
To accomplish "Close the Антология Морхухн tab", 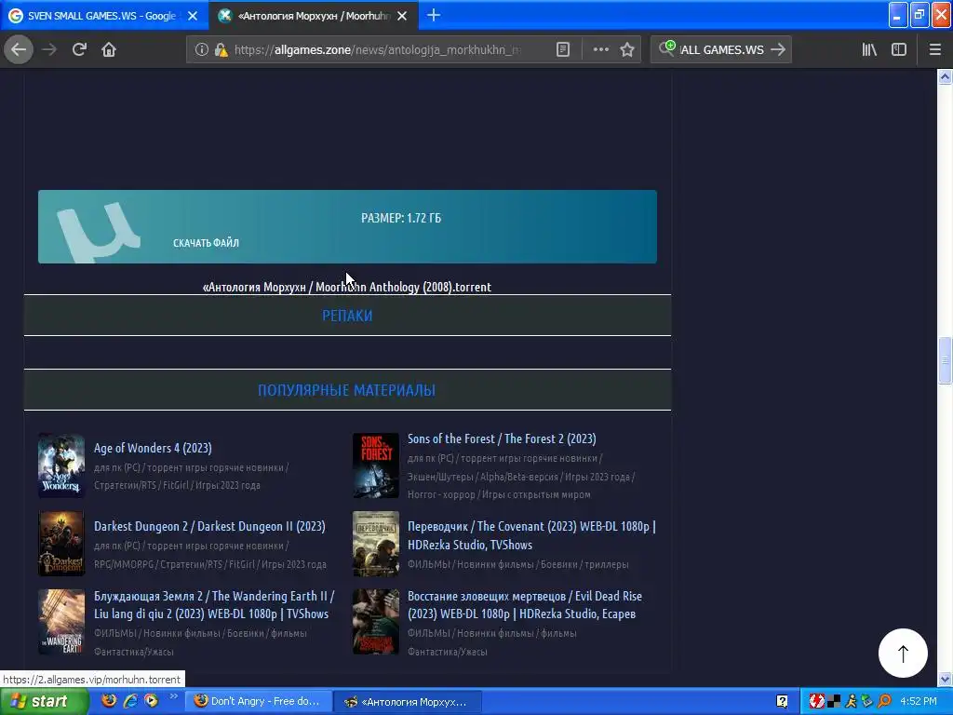I will (x=402, y=16).
